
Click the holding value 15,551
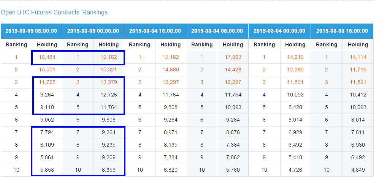coord(47,70)
